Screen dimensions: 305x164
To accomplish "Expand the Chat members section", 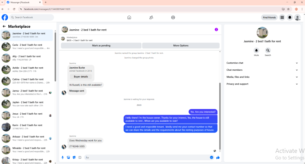I will click(262, 70).
